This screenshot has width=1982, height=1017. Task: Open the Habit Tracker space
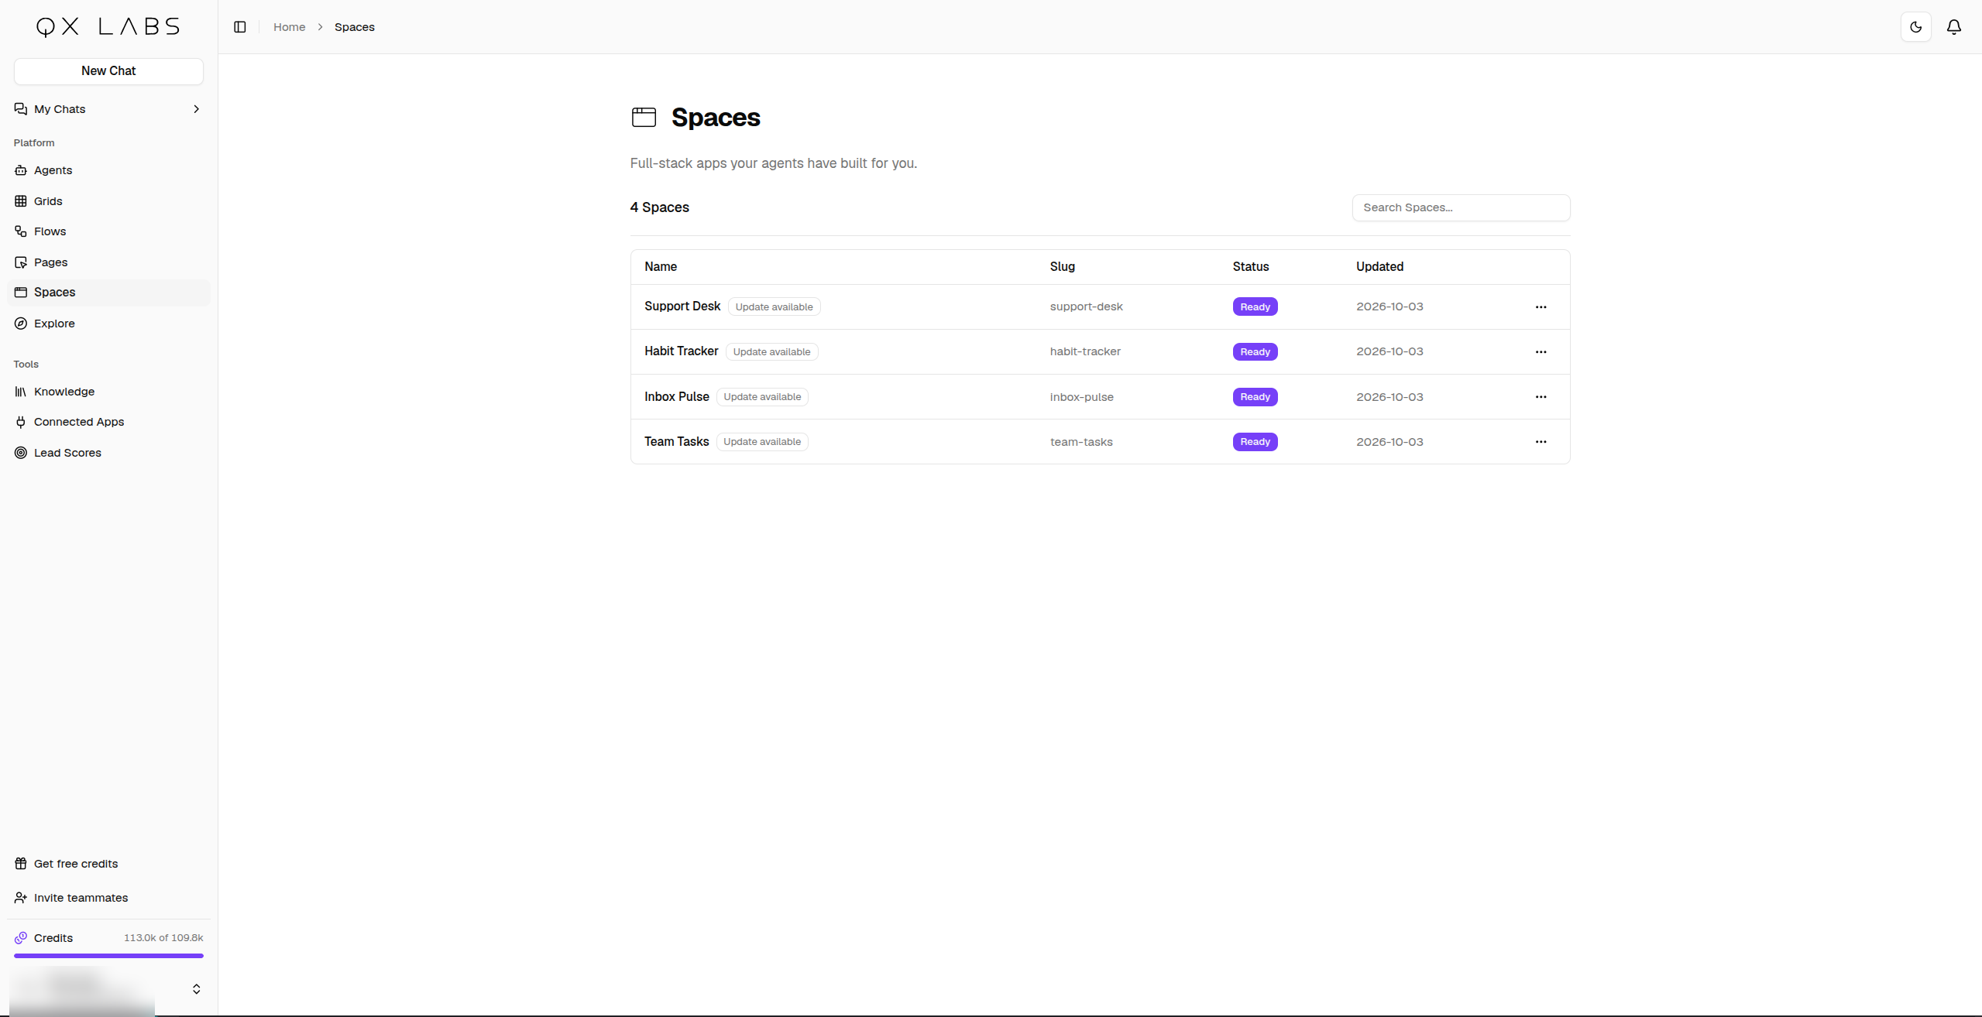pos(682,351)
